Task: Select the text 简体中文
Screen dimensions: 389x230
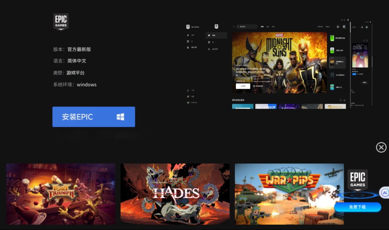Action: point(77,61)
